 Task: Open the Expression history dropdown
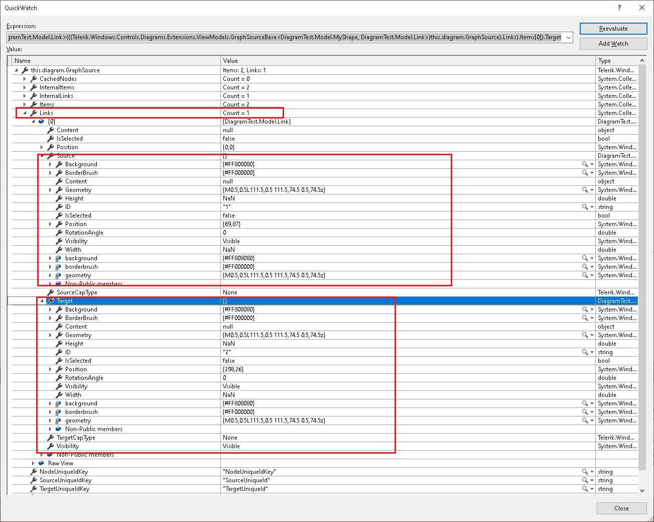568,37
